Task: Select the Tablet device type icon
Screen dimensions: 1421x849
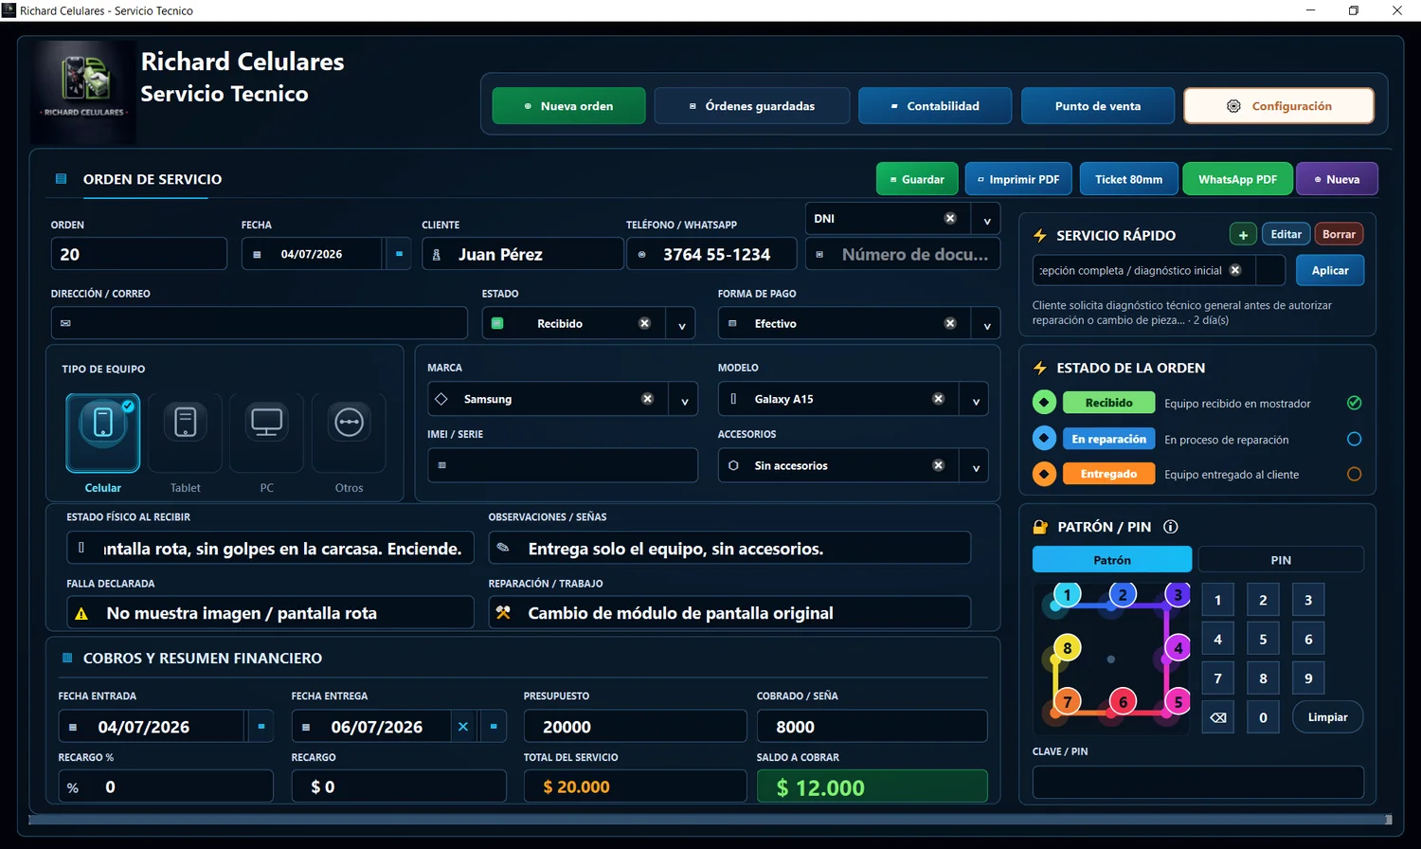Action: point(185,433)
